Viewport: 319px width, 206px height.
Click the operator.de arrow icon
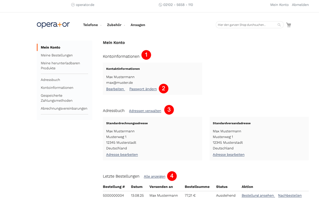point(73,5)
